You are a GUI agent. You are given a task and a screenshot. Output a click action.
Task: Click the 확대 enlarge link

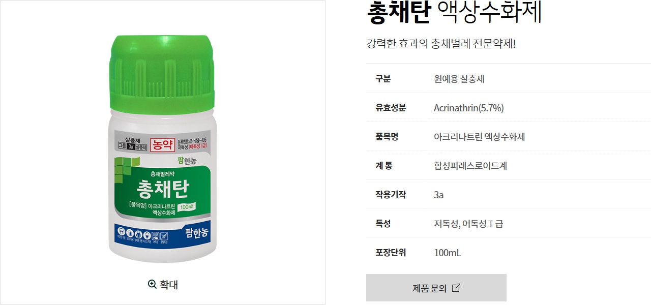pyautogui.click(x=163, y=284)
